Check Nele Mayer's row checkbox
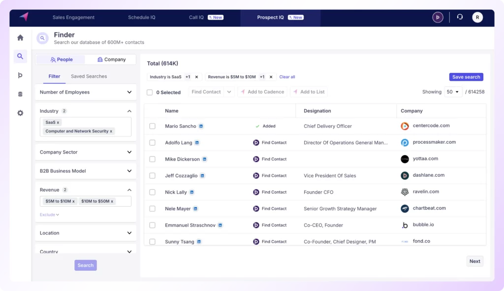This screenshot has height=291, width=504. 153,208
